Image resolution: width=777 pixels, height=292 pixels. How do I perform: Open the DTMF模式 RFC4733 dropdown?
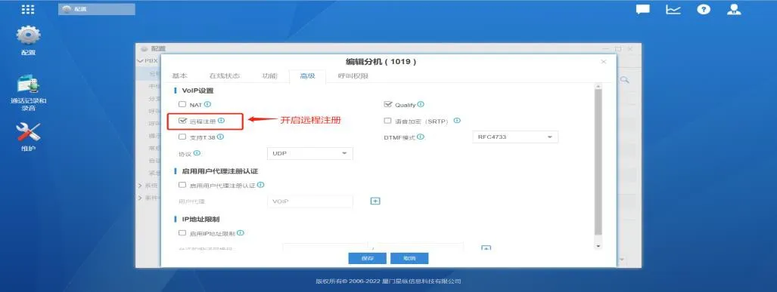[515, 137]
